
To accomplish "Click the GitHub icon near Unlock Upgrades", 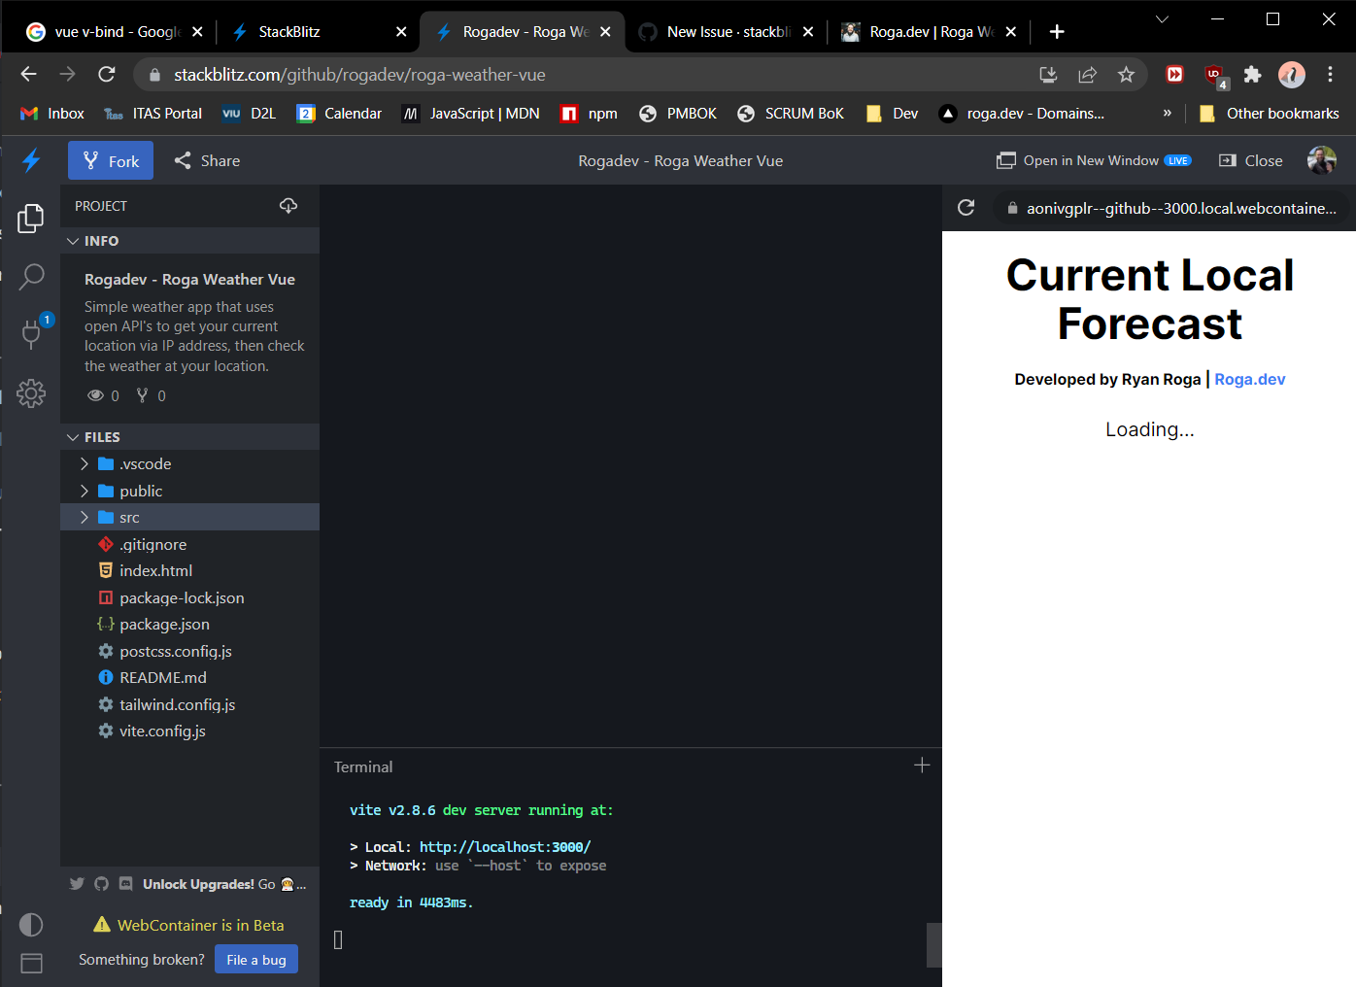I will coord(101,884).
